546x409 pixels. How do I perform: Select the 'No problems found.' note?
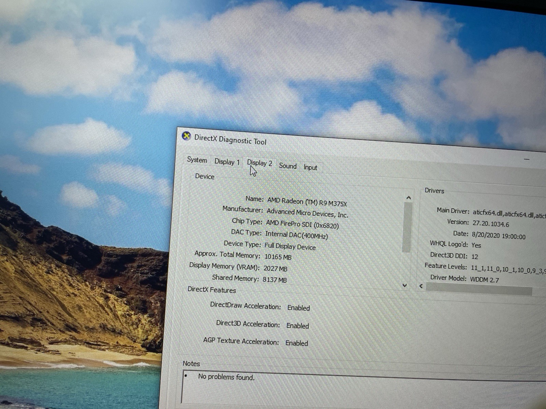click(x=226, y=377)
